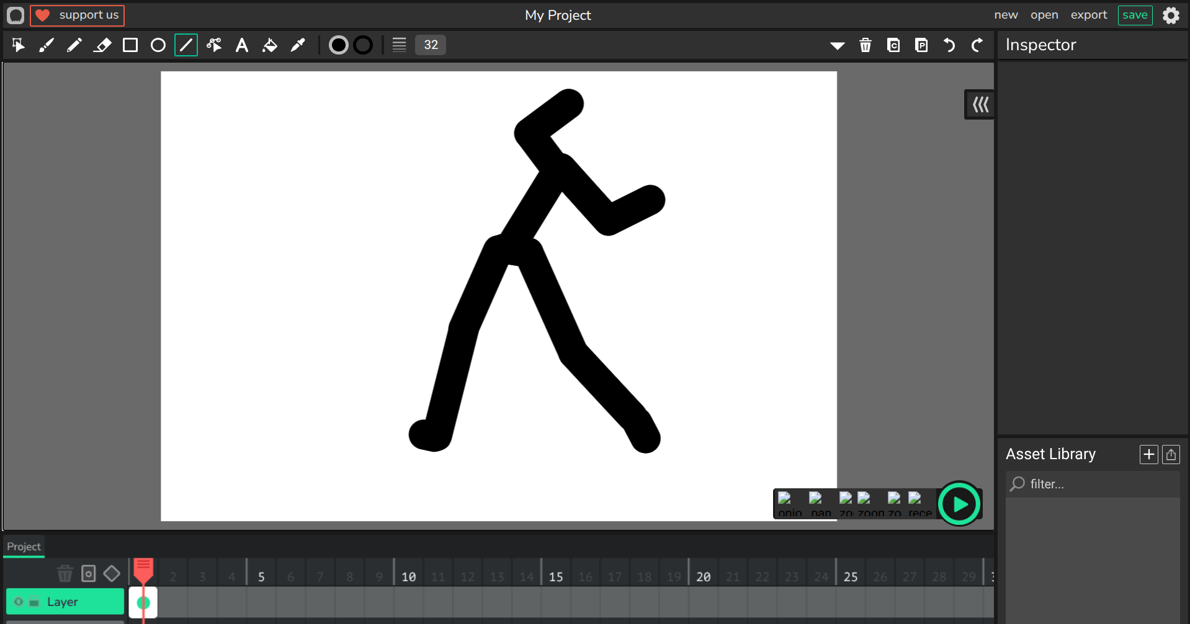1190x624 pixels.
Task: Collapse the Inspector side panel
Action: (x=980, y=105)
